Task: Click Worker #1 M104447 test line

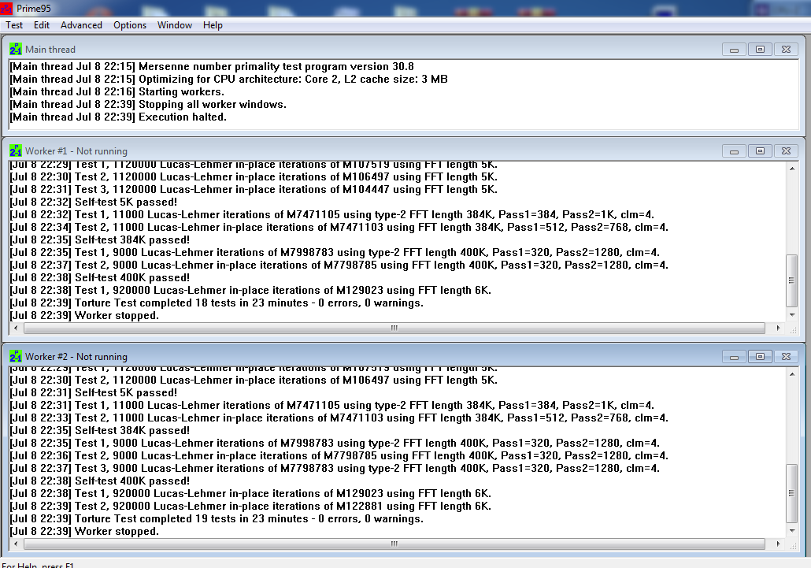Action: click(x=254, y=189)
